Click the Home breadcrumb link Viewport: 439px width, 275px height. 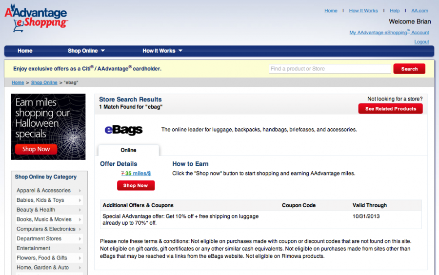18,82
